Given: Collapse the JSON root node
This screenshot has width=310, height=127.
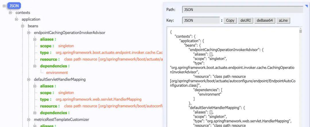Looking at the screenshot, I should 4,6.
